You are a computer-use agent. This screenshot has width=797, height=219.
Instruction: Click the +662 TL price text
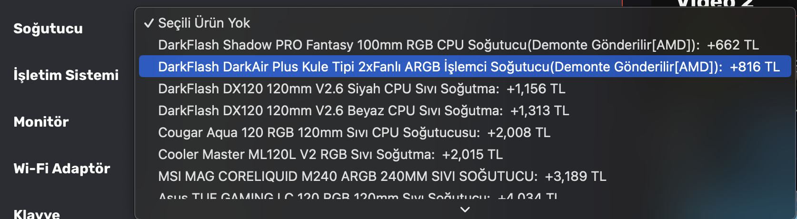click(x=733, y=45)
